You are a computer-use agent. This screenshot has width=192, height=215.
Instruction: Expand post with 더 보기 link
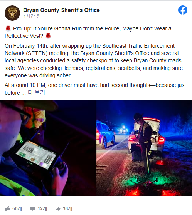(x=36, y=93)
